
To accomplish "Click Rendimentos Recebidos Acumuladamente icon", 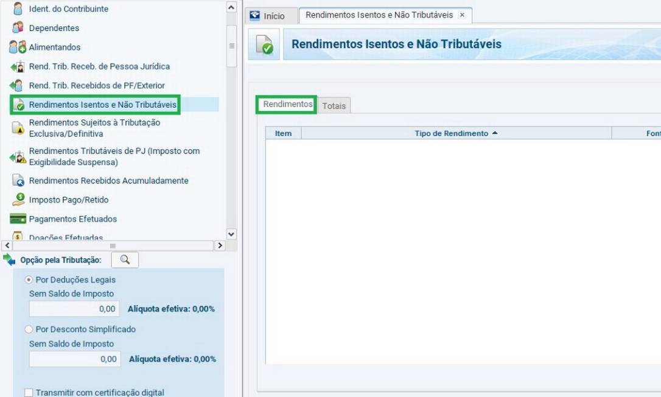I will (18, 181).
